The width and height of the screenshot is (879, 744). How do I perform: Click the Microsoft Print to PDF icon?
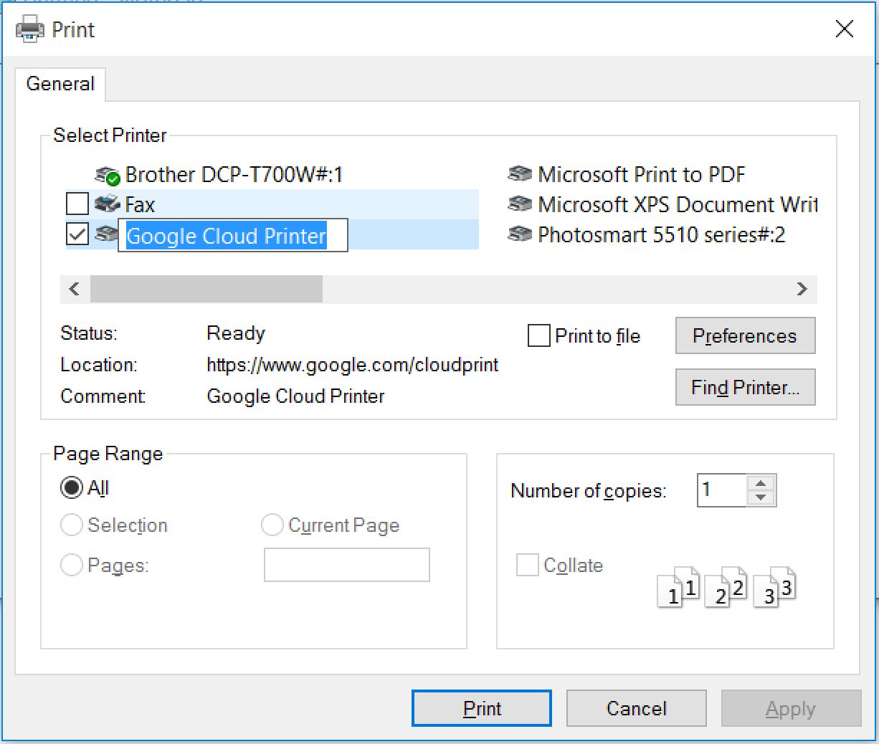click(x=520, y=174)
